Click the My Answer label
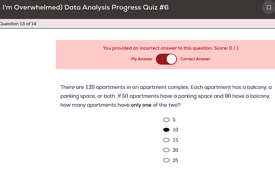 pos(141,59)
